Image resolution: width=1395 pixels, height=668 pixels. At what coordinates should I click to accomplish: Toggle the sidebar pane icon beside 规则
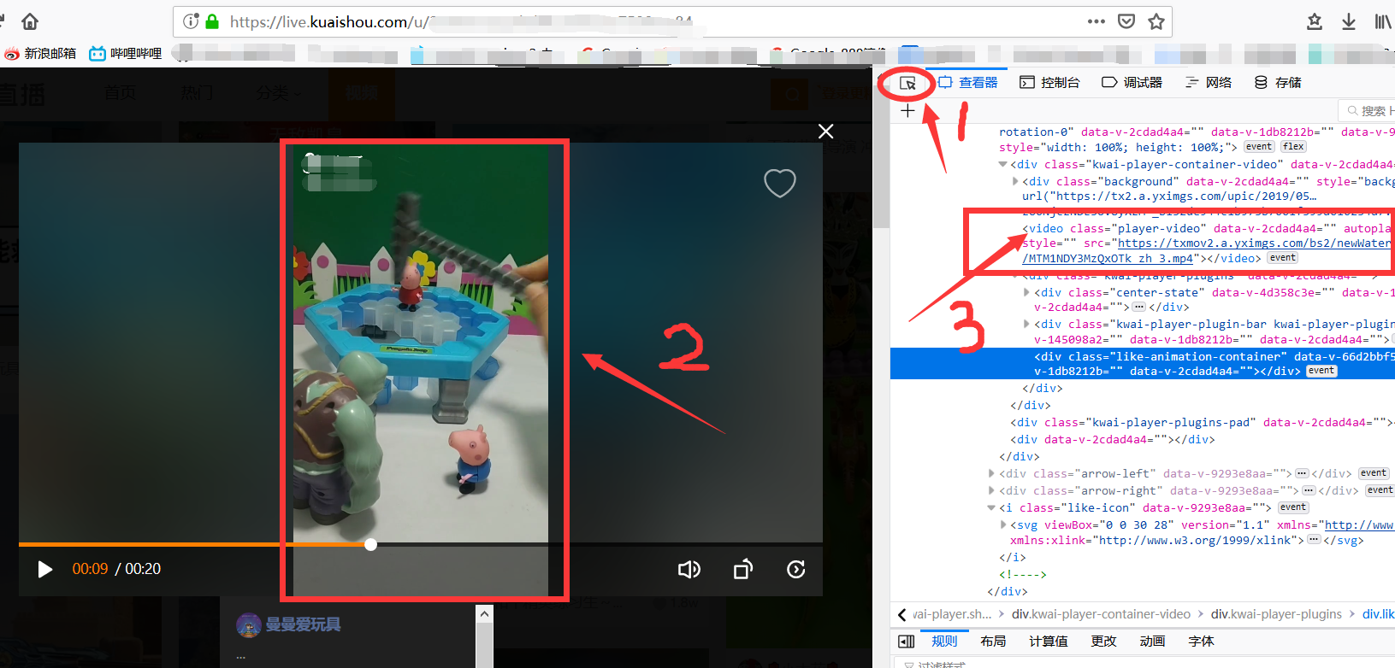pyautogui.click(x=907, y=642)
